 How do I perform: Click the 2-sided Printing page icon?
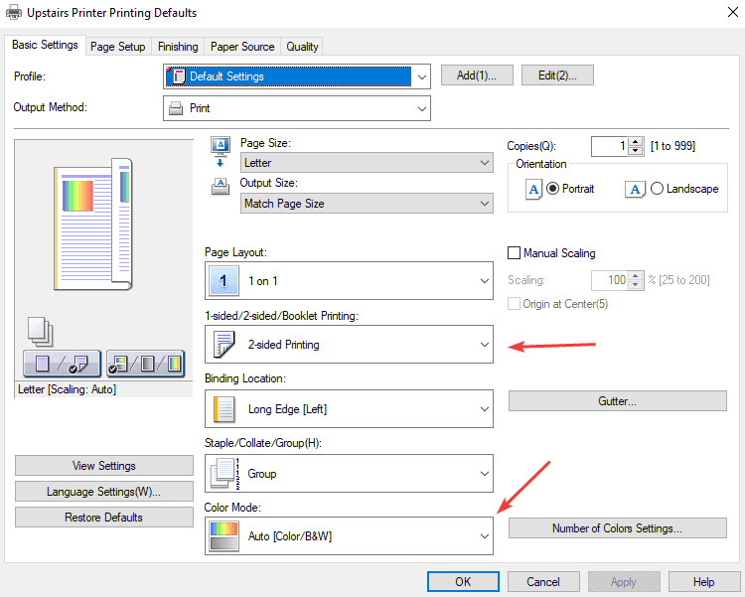point(223,345)
